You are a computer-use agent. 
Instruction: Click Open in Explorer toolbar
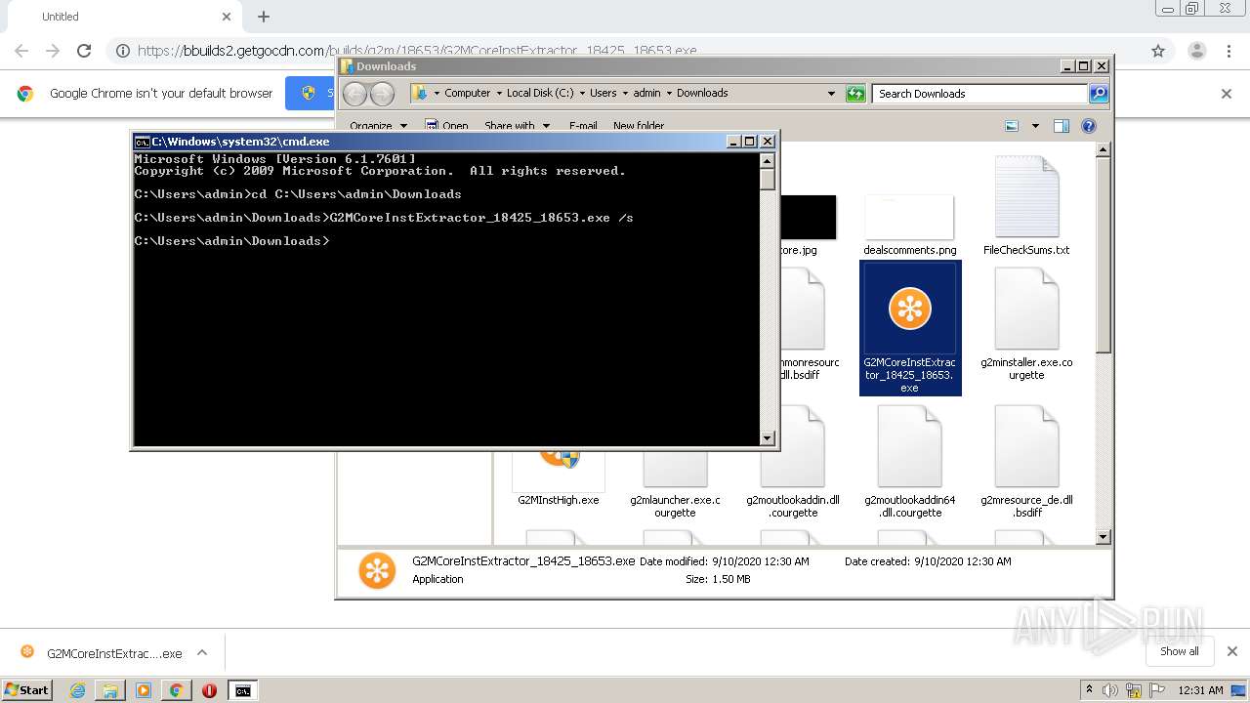447,126
